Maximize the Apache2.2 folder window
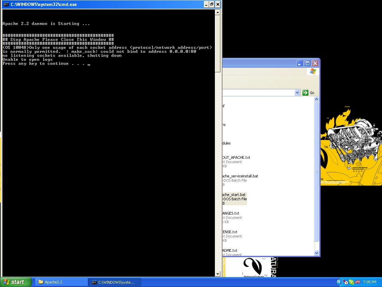The width and height of the screenshot is (382, 287). [307, 63]
